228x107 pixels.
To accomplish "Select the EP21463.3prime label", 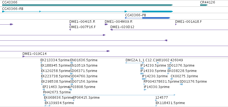I will click(56, 87).
